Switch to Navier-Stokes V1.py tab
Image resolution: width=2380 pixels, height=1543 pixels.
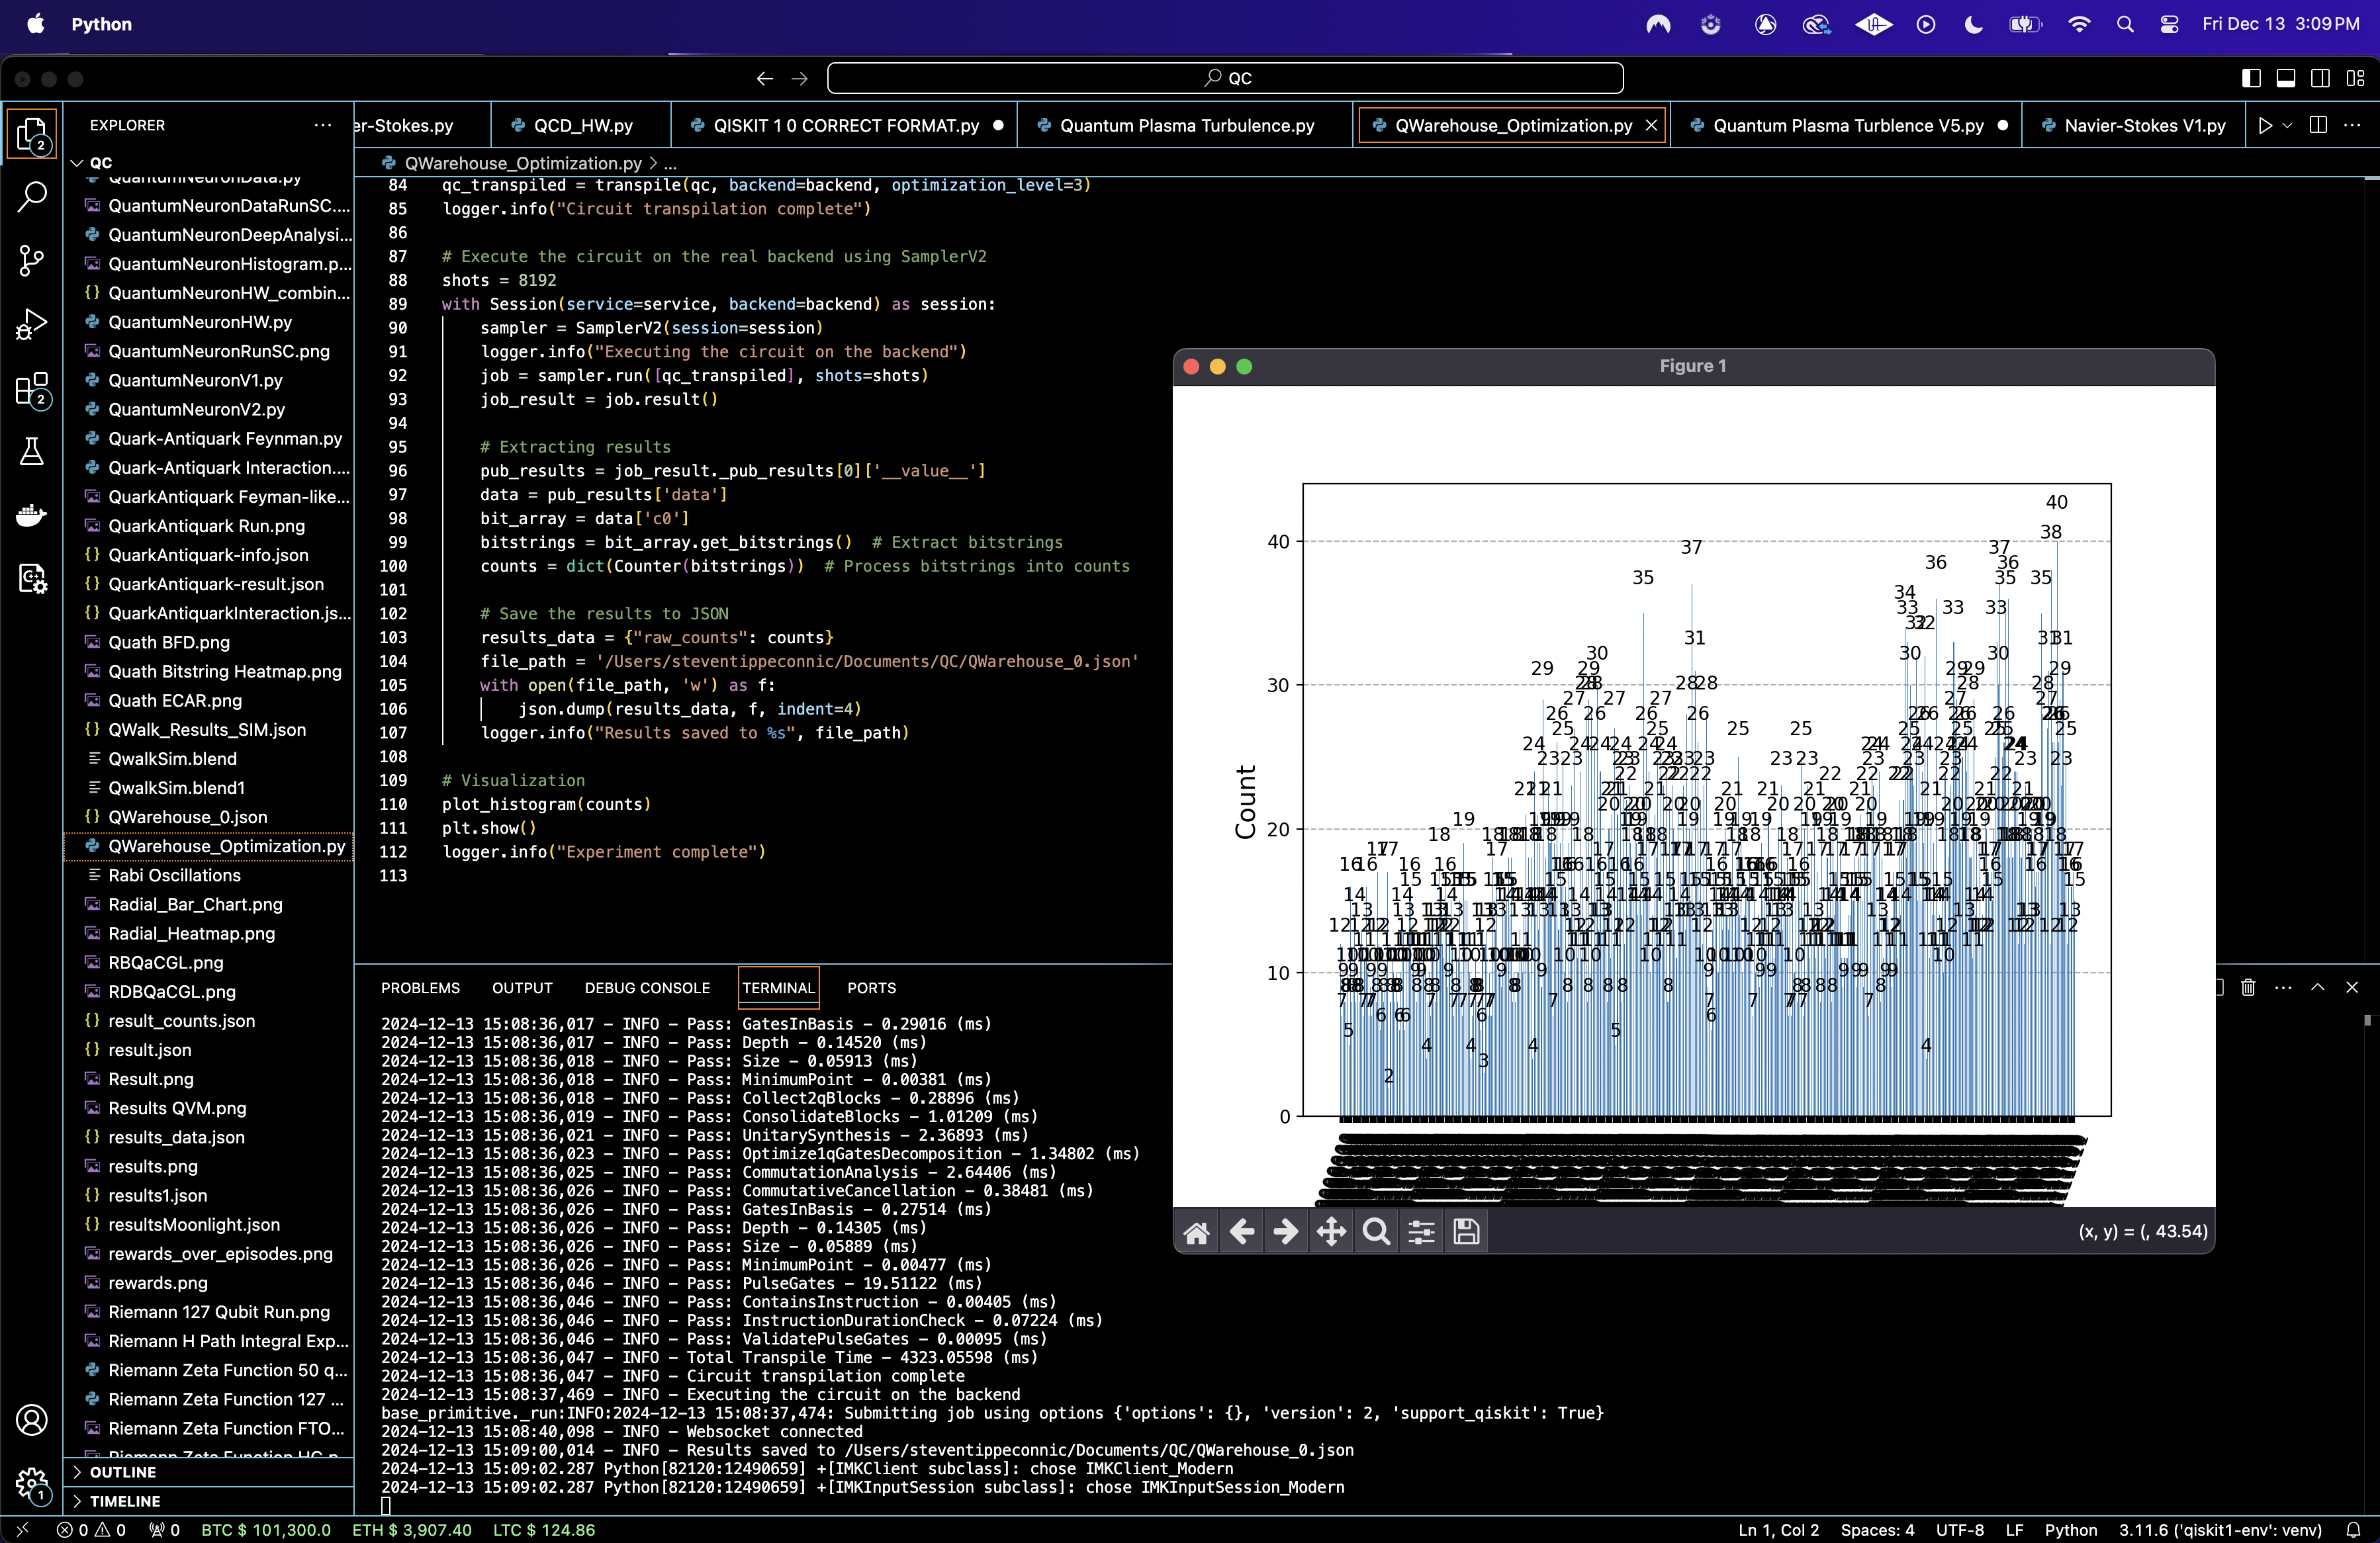click(x=2134, y=125)
